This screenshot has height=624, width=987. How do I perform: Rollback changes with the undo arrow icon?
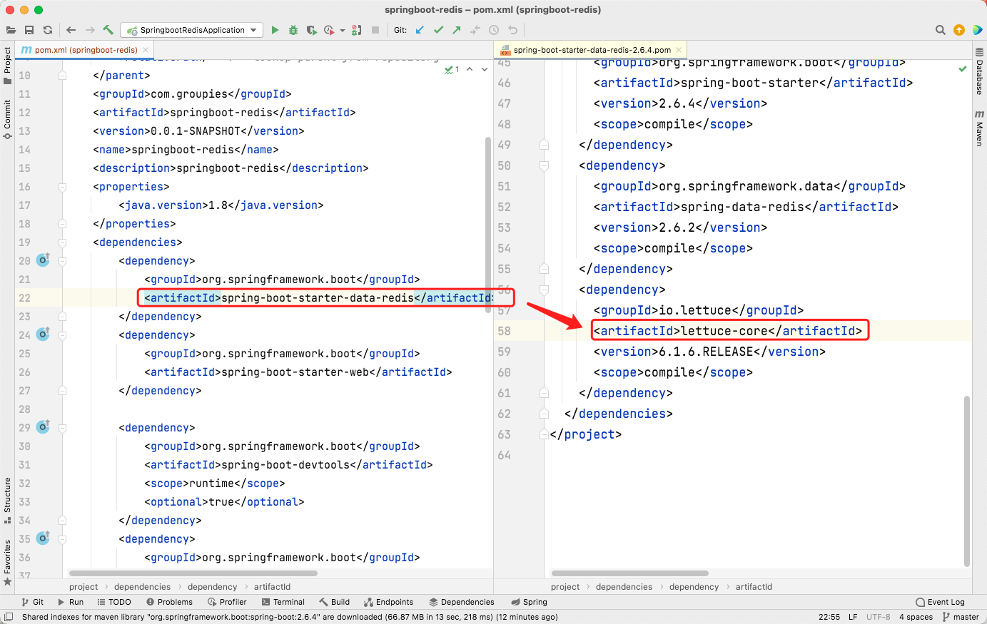point(512,30)
